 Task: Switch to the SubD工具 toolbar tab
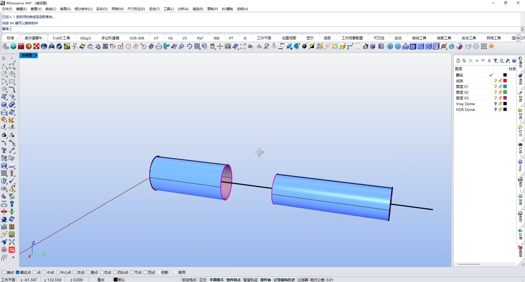coord(61,38)
